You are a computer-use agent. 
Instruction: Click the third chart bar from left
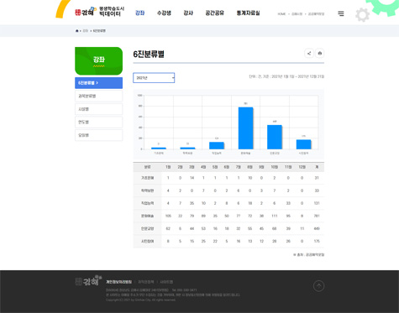[x=217, y=145]
